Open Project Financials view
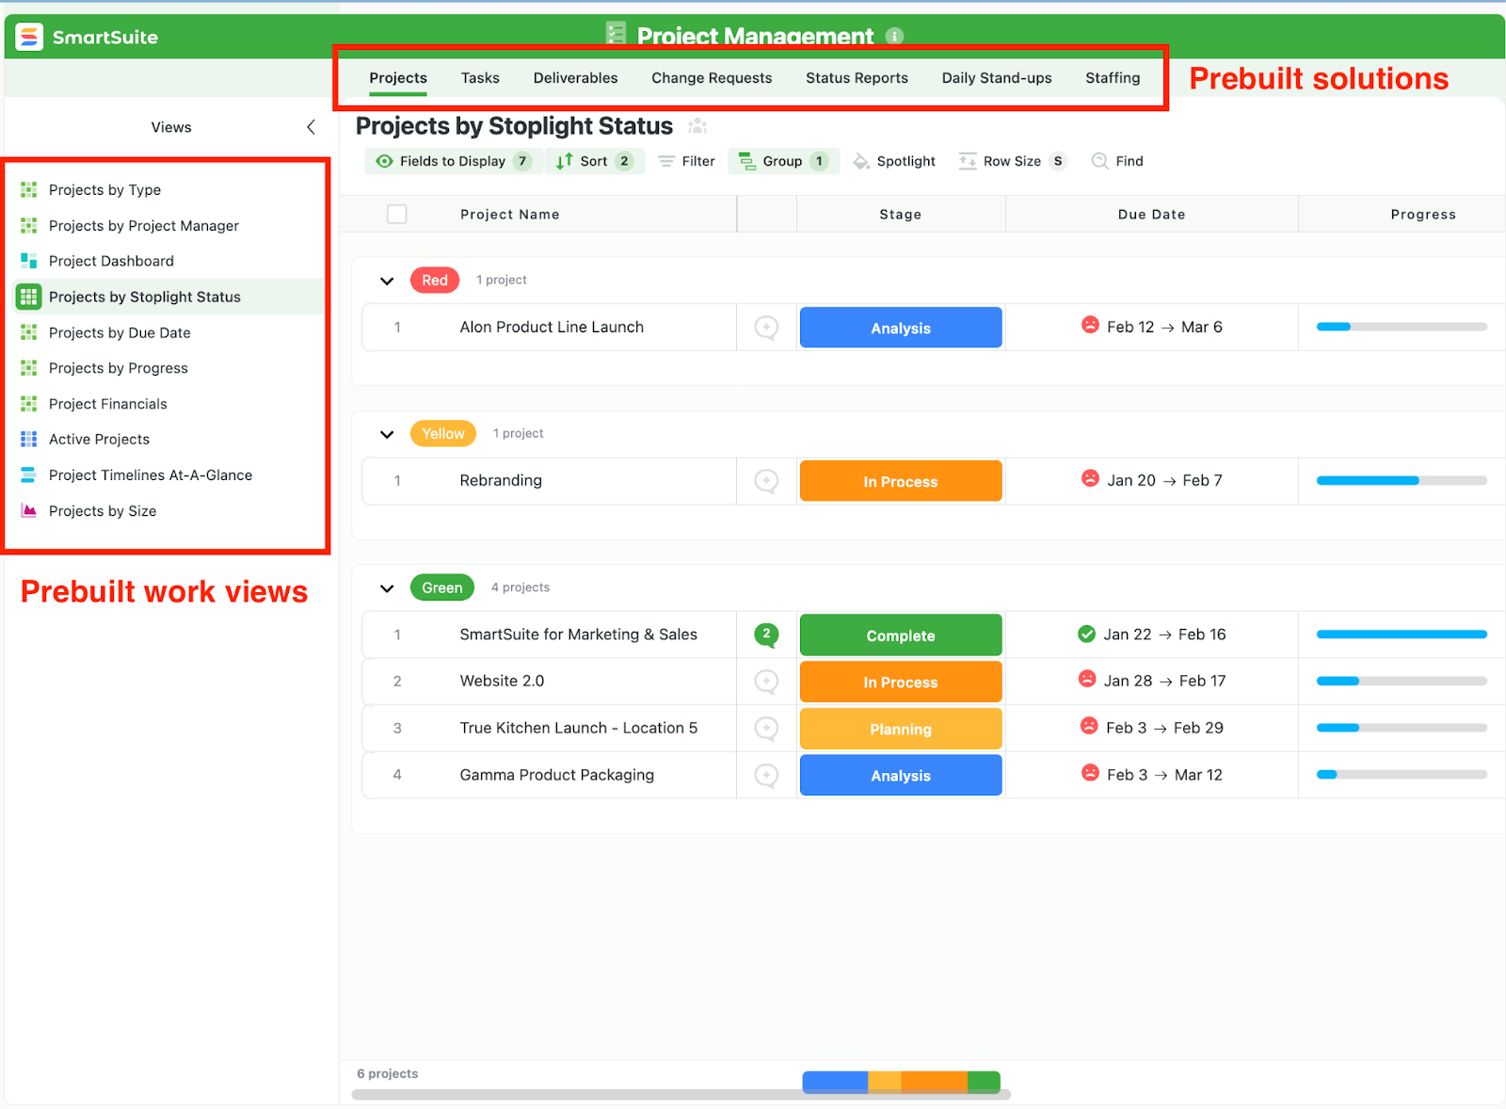 click(x=107, y=404)
